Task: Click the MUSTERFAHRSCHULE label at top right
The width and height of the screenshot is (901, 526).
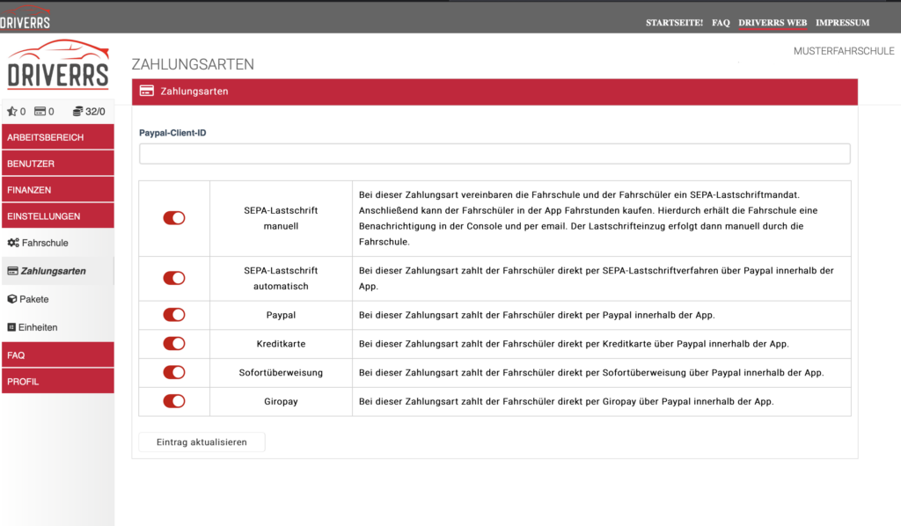Action: click(x=844, y=51)
